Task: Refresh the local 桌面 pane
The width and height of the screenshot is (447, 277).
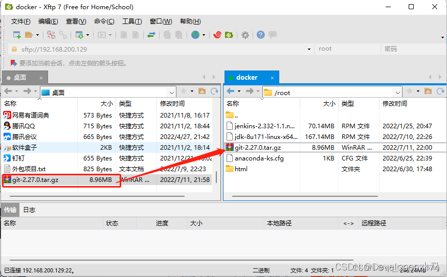Action: (x=214, y=91)
